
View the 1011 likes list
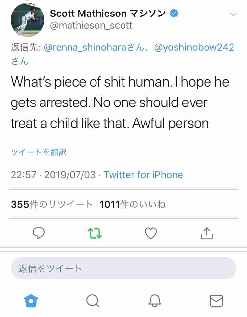coord(133,204)
